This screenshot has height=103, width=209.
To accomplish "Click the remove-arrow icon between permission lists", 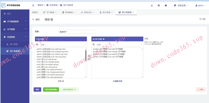I will [x=89, y=59].
